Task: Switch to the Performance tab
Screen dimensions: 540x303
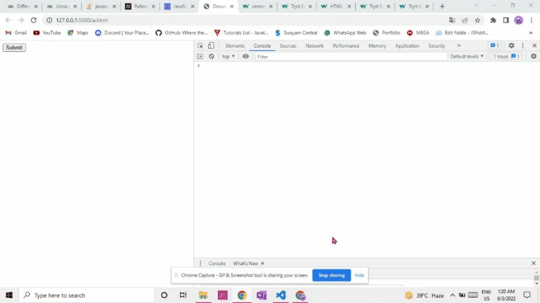Action: pos(346,46)
